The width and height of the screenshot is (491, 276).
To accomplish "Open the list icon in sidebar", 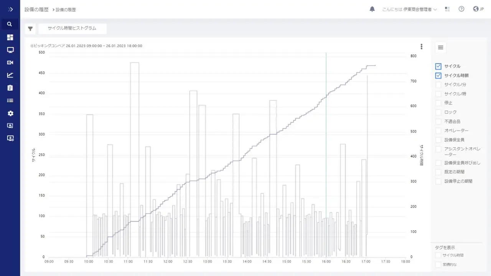I will (x=10, y=100).
